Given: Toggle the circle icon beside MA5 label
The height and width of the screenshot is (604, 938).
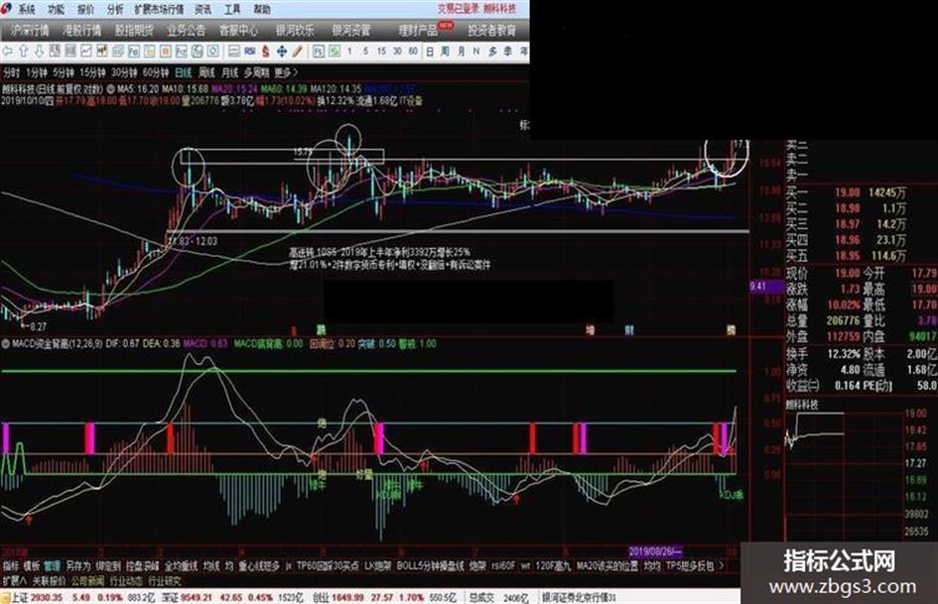Looking at the screenshot, I should [x=110, y=88].
